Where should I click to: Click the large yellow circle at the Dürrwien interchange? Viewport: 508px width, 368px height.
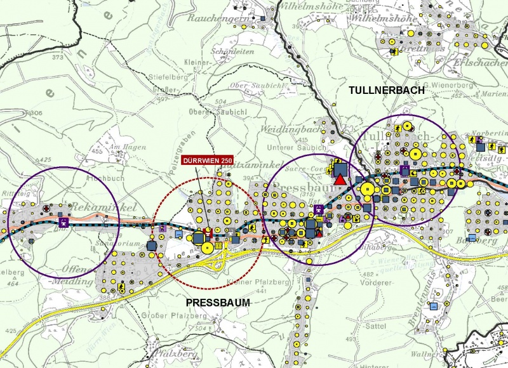[208, 248]
